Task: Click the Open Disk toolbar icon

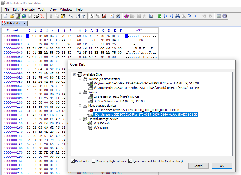Action: pyautogui.click(x=18, y=16)
